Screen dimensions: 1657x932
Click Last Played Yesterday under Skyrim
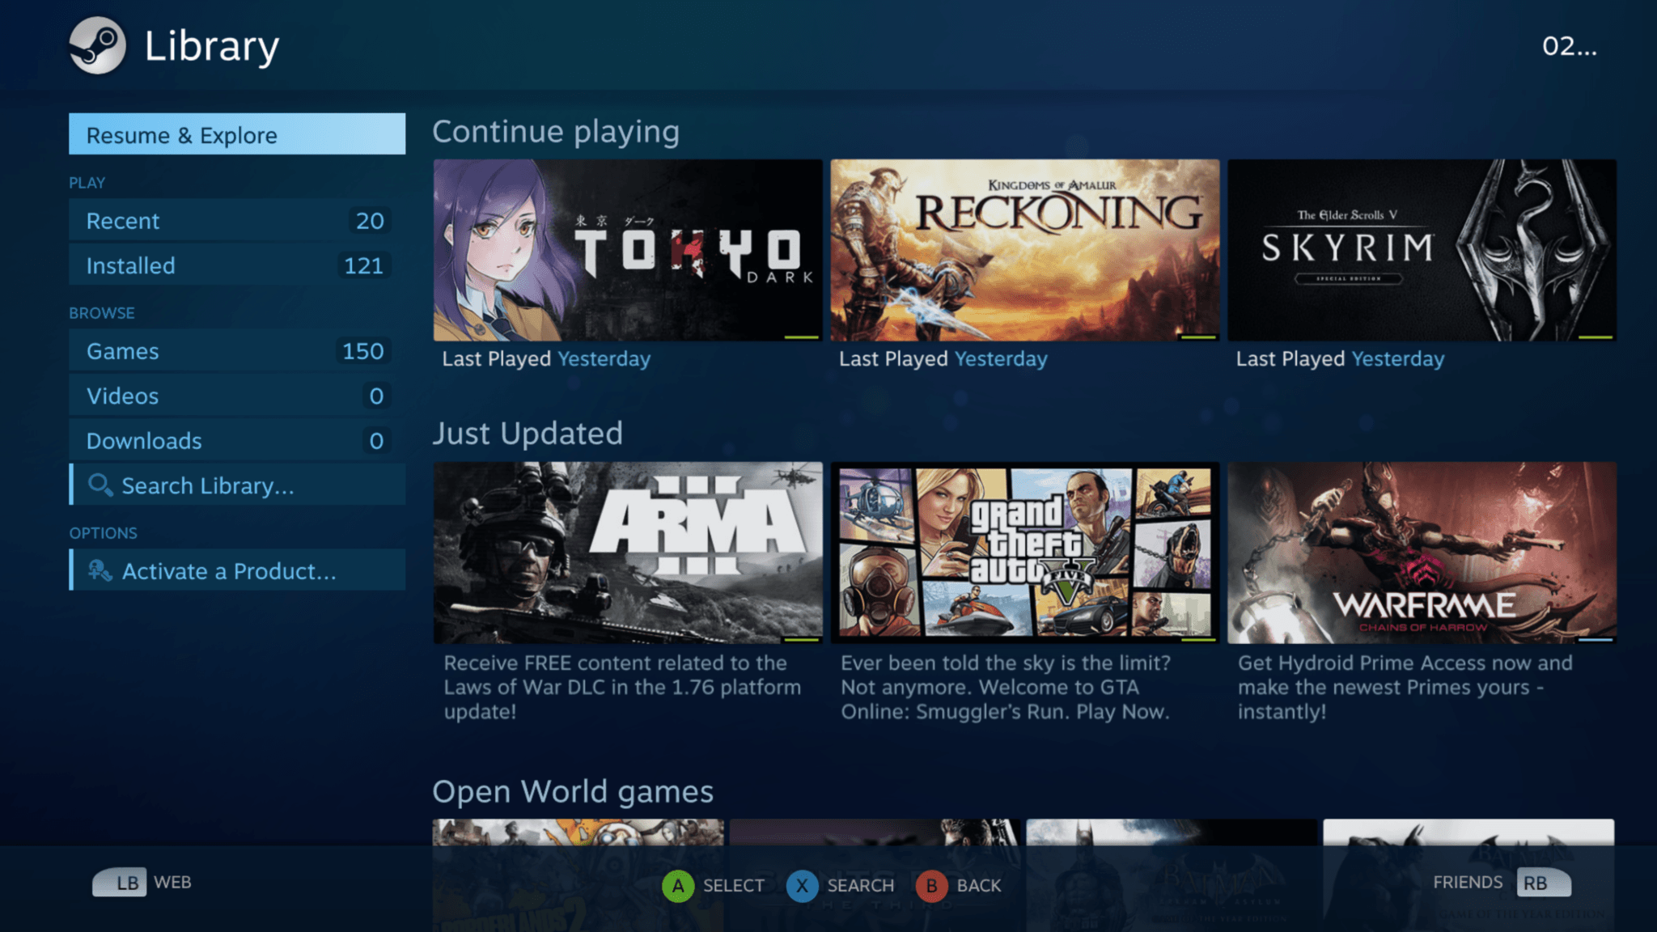[x=1340, y=358]
